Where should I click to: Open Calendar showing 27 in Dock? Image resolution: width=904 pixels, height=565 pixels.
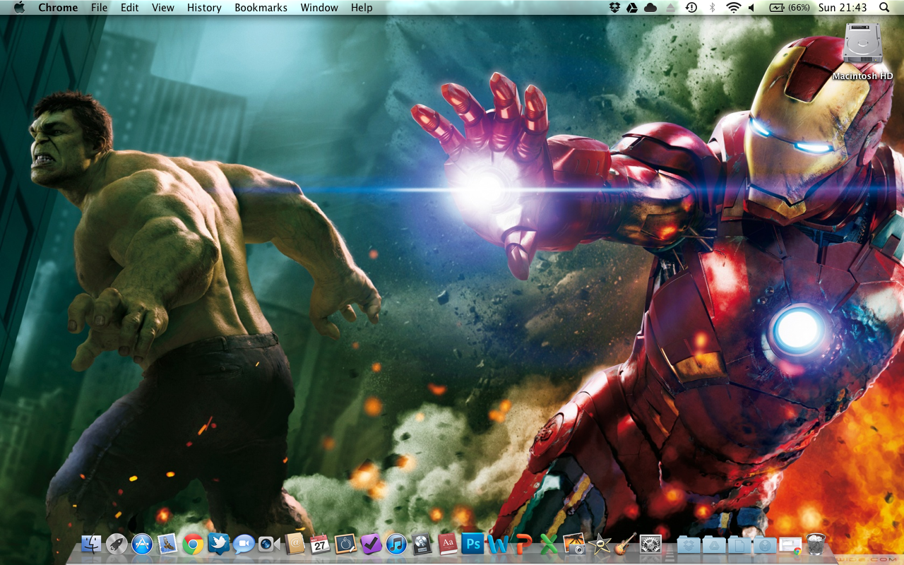tap(320, 544)
